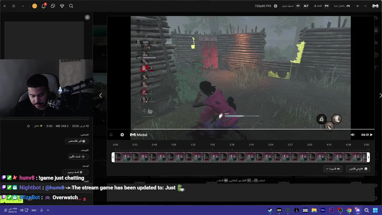
Task: Open the system volume tray icon
Action: tap(22, 210)
